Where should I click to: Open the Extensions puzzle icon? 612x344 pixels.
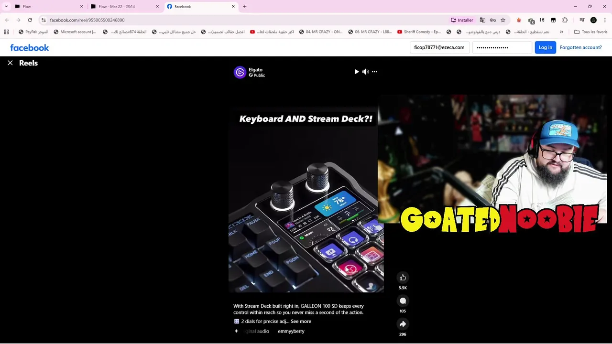565,20
